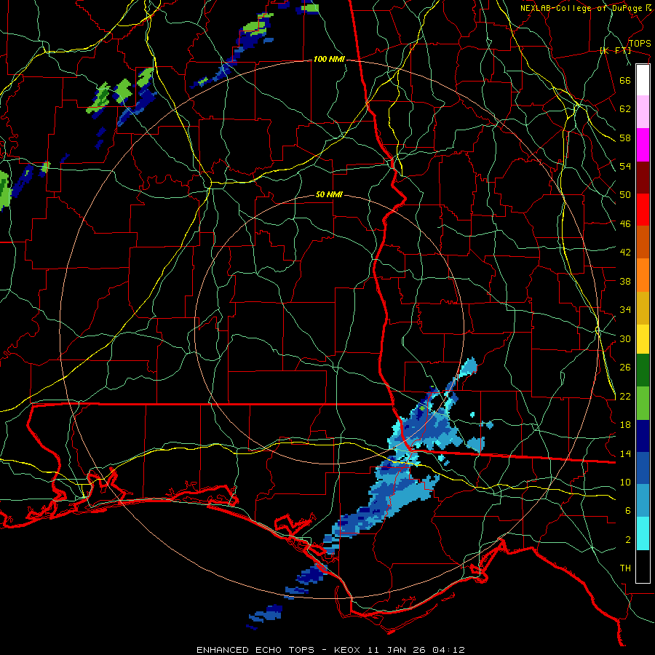Click the magenta 58 legend swatch

point(643,145)
